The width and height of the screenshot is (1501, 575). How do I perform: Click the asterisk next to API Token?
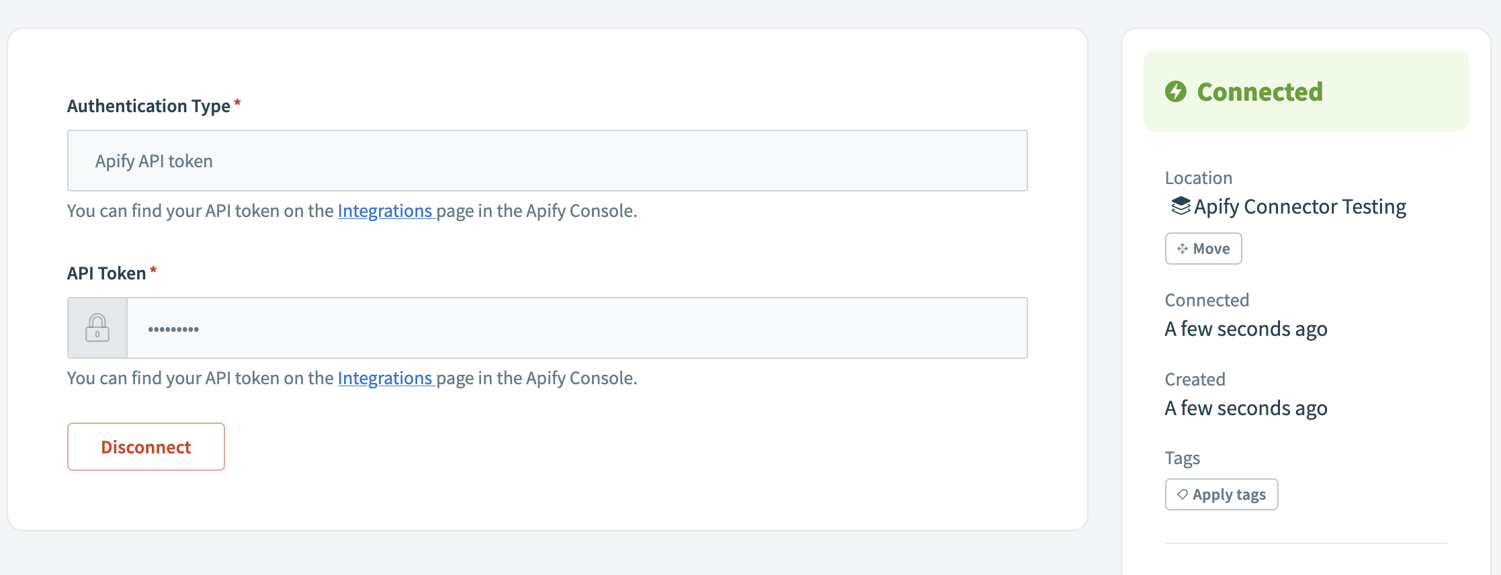[x=155, y=269]
